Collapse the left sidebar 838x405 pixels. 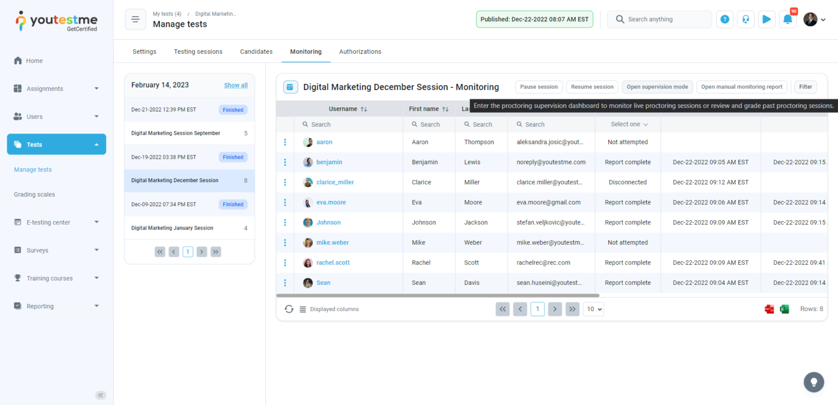(x=101, y=395)
